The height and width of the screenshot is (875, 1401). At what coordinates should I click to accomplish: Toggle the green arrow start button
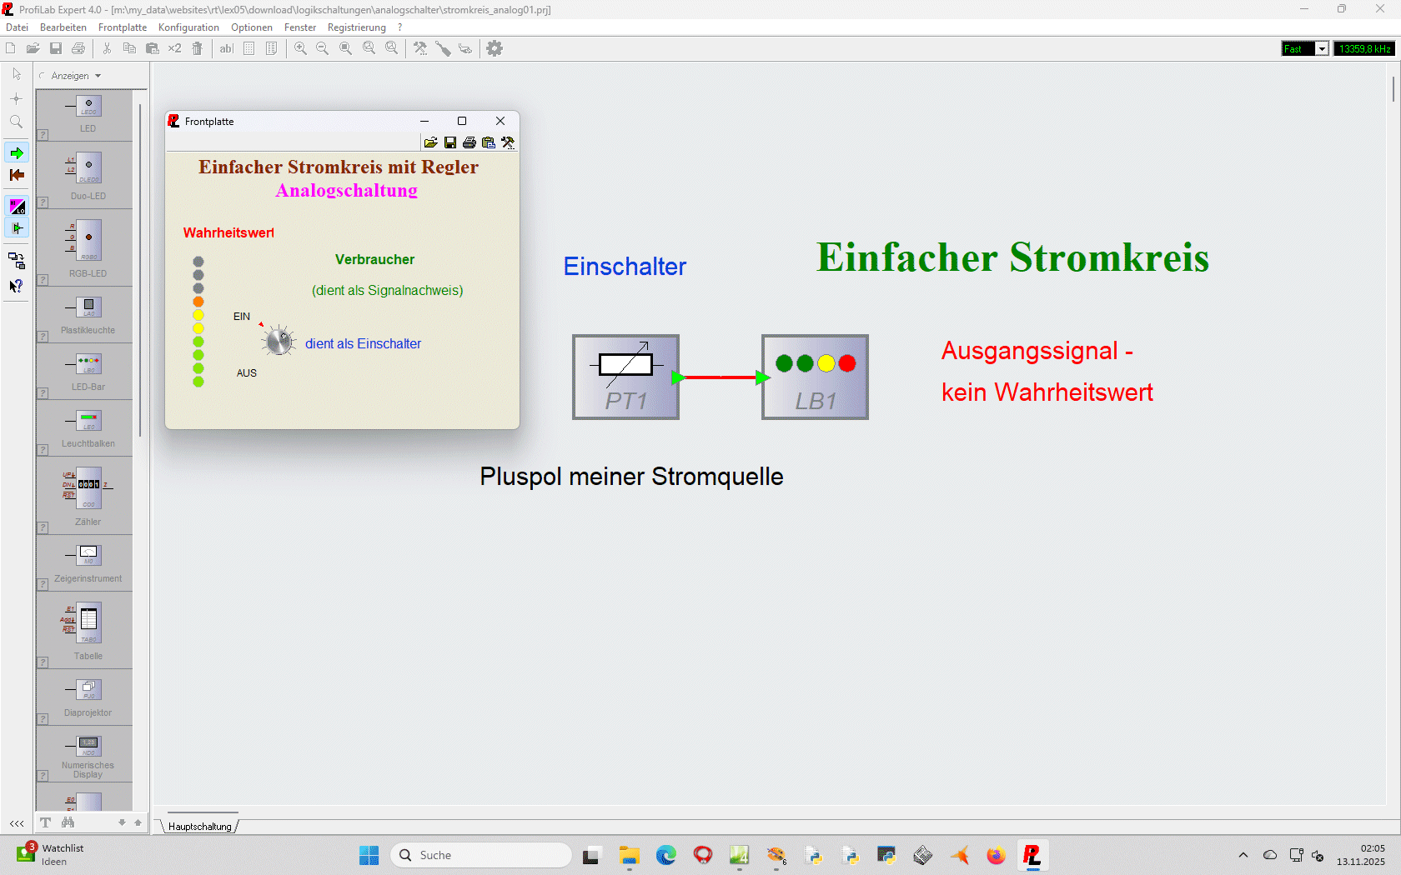click(x=17, y=153)
